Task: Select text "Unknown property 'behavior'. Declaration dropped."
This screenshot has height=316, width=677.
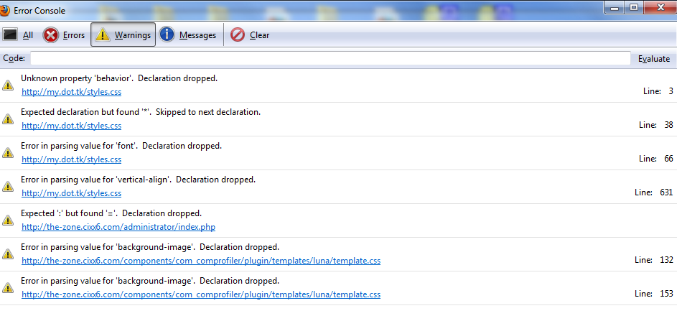Action: tap(119, 78)
